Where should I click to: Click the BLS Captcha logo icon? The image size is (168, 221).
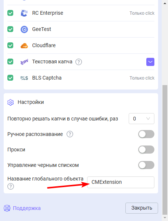tap(24, 78)
